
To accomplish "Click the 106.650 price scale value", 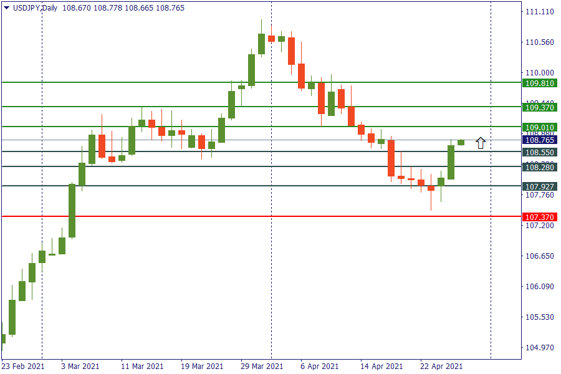I will [x=540, y=256].
